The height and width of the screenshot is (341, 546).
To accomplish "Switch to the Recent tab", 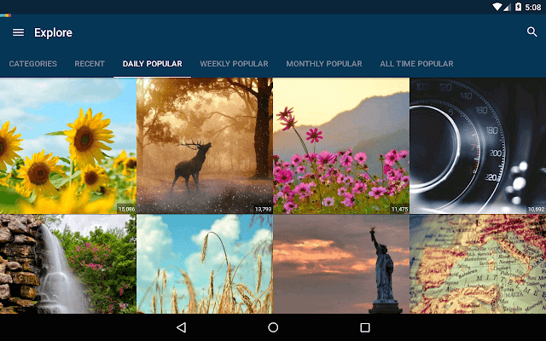I will (x=90, y=64).
